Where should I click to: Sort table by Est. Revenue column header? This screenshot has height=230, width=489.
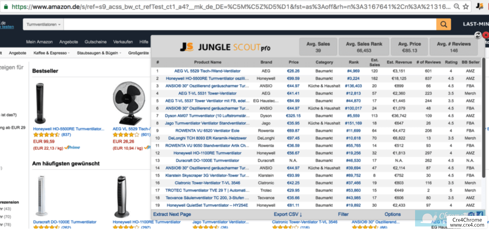pyautogui.click(x=399, y=62)
